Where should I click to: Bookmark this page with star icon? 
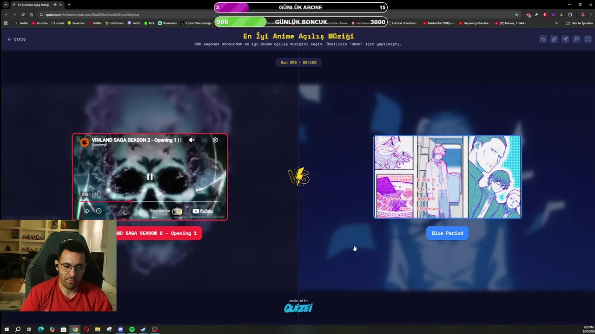point(516,14)
